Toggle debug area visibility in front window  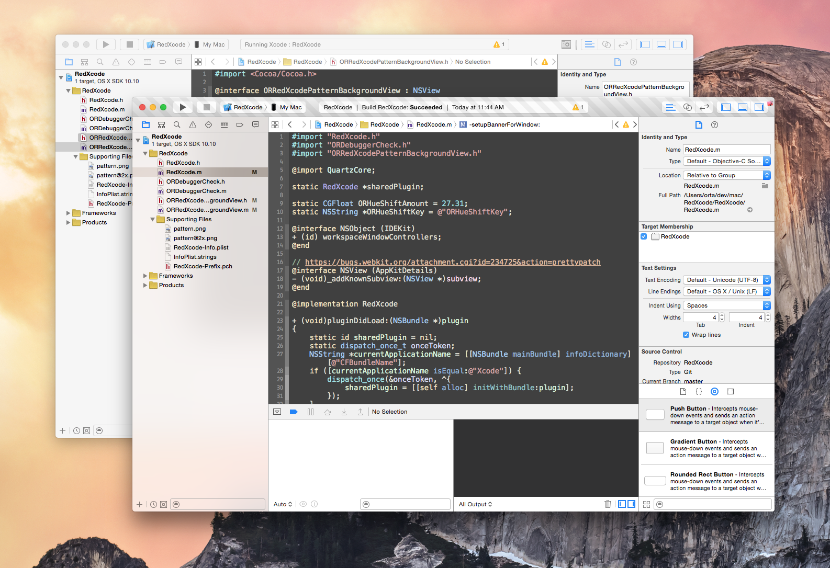coord(743,107)
